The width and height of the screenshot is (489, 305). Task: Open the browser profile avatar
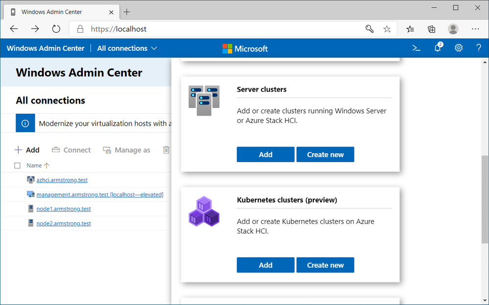453,29
